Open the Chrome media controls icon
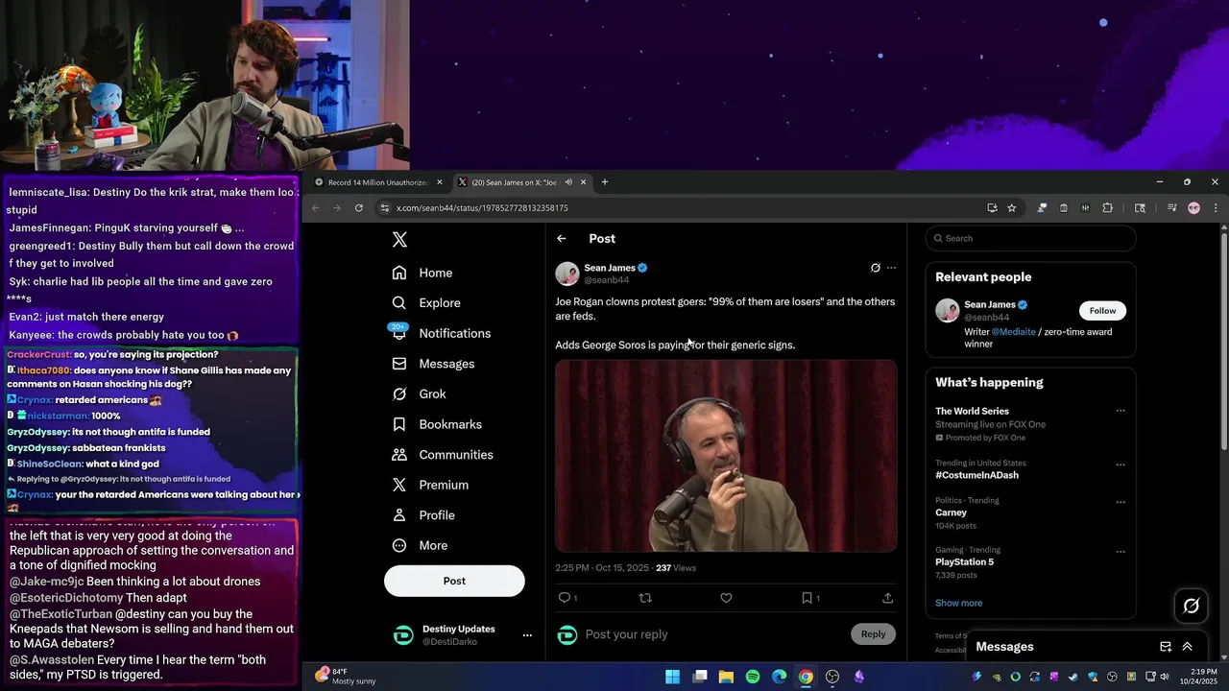 [1172, 208]
